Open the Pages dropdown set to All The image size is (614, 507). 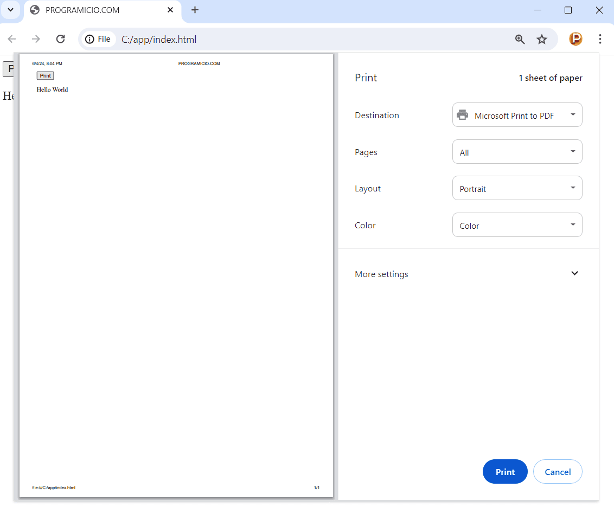[x=517, y=151]
